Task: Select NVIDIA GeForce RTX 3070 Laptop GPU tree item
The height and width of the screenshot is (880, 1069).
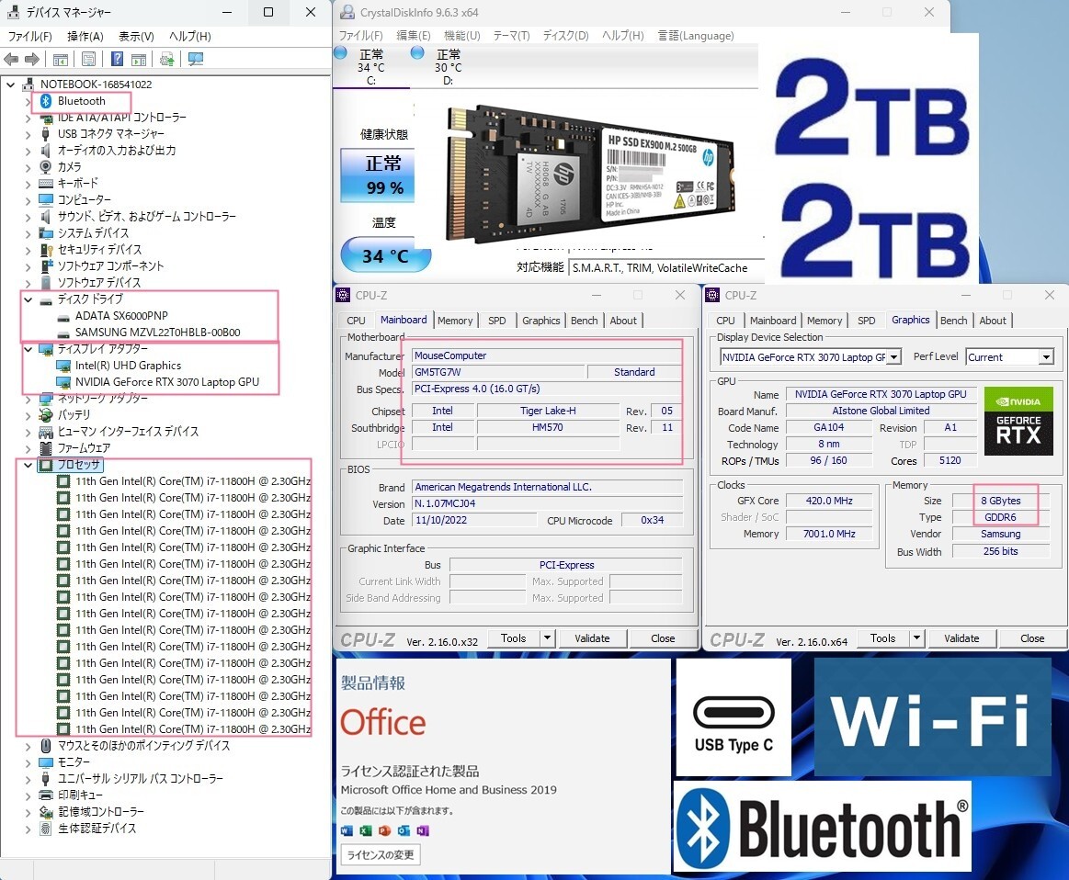Action: tap(166, 382)
